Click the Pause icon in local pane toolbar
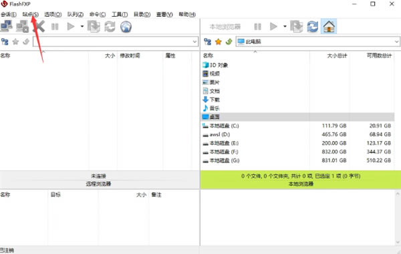Viewport: 401px width, 254px height. pos(257,26)
